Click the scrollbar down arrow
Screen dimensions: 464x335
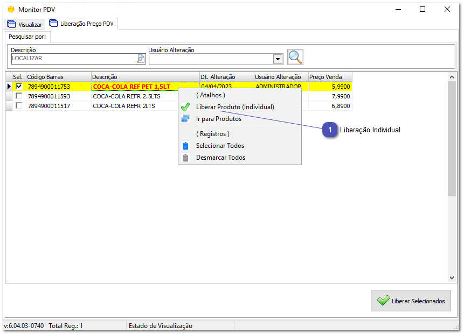tap(452, 278)
